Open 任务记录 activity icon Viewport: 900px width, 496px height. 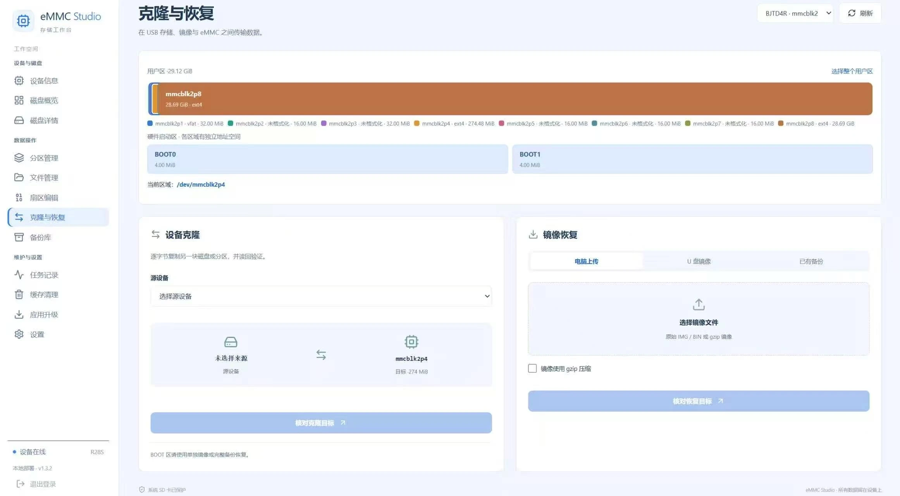coord(19,275)
